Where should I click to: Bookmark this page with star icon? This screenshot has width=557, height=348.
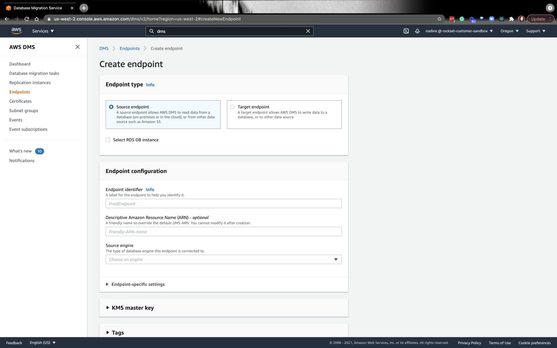pos(439,19)
